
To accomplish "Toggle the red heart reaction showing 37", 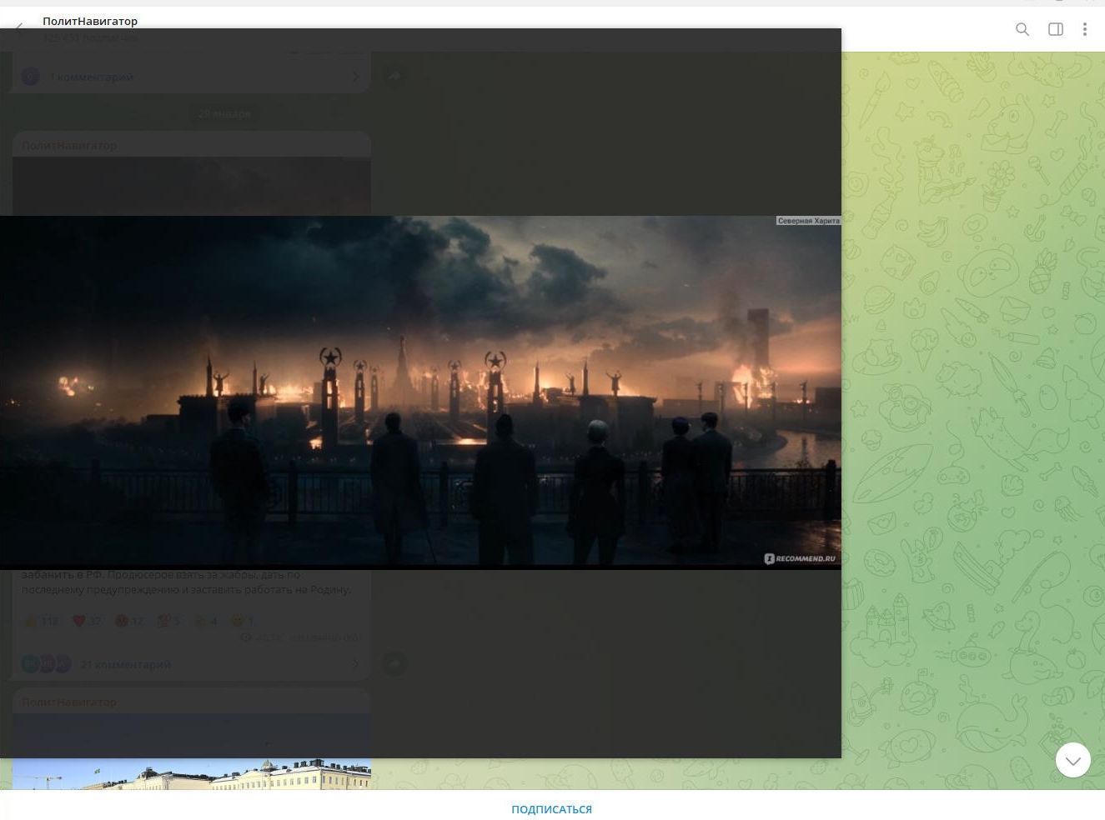I will click(87, 621).
